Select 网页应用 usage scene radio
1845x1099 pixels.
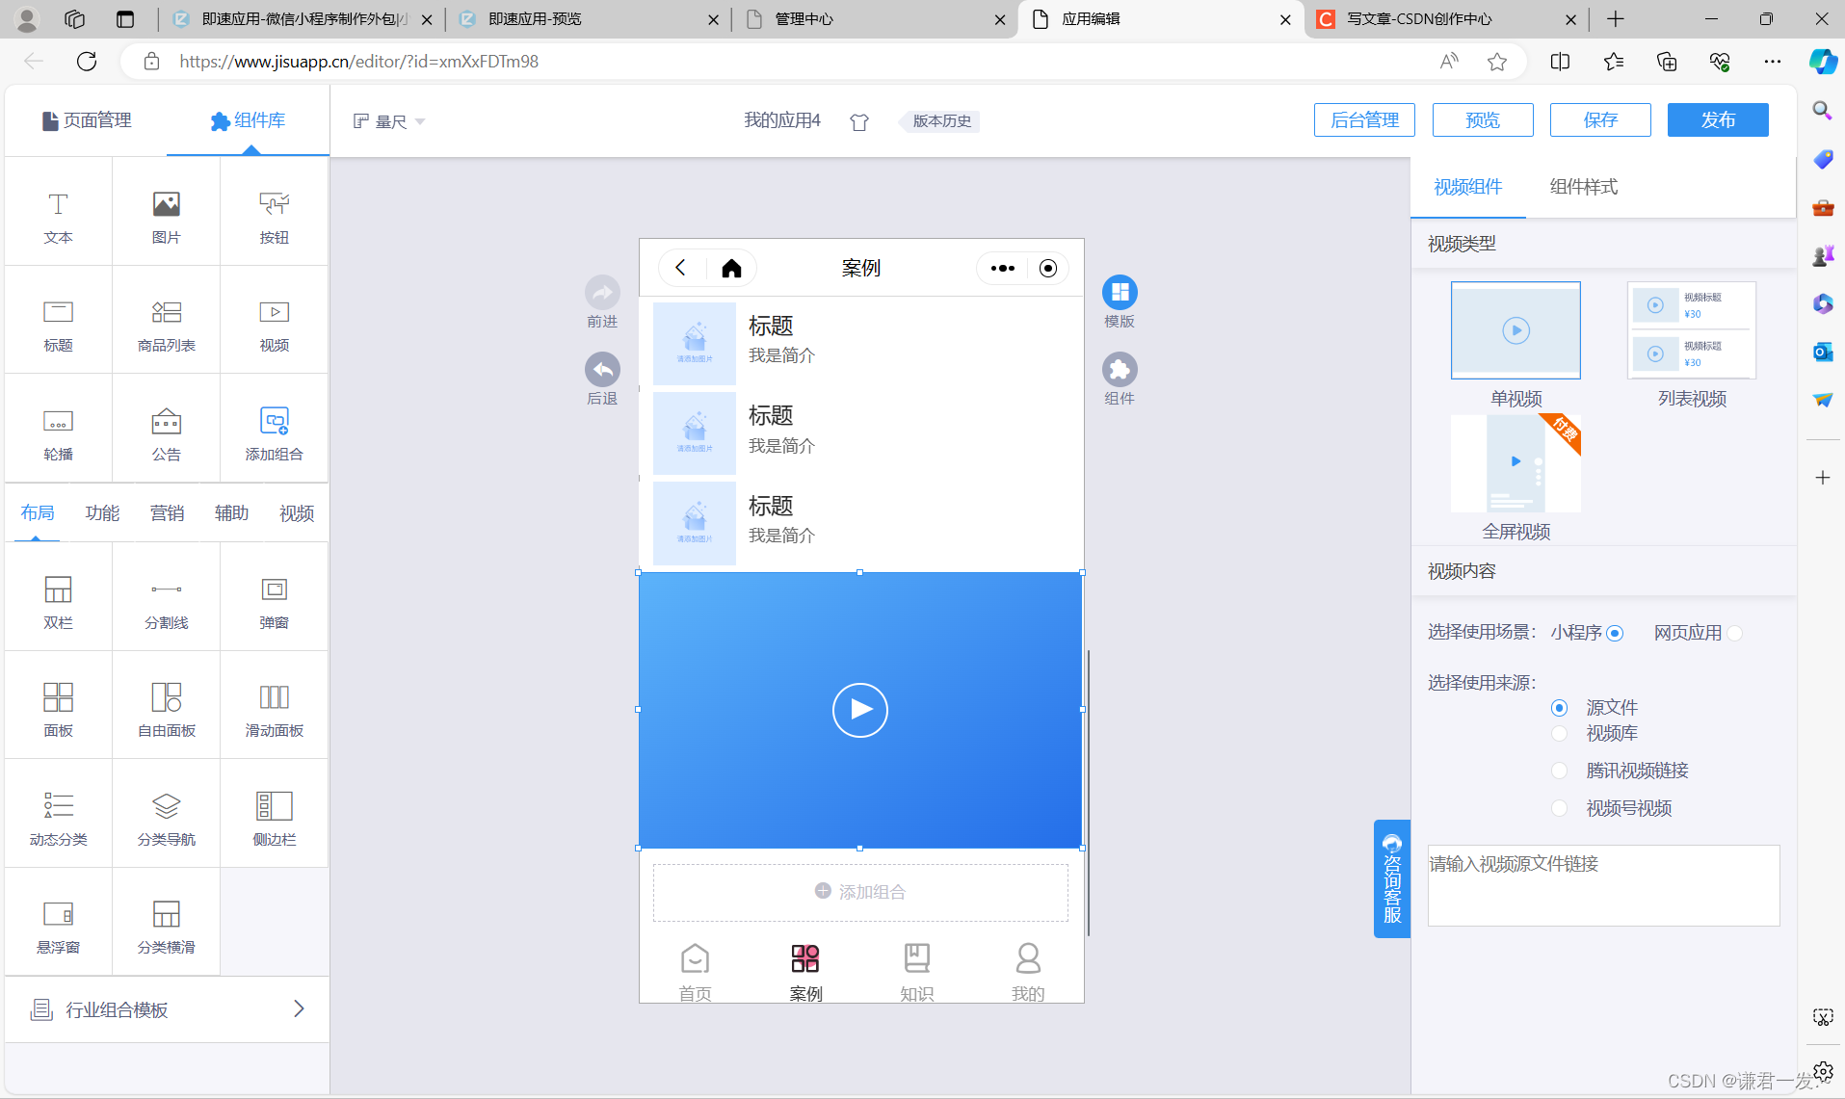click(x=1734, y=633)
